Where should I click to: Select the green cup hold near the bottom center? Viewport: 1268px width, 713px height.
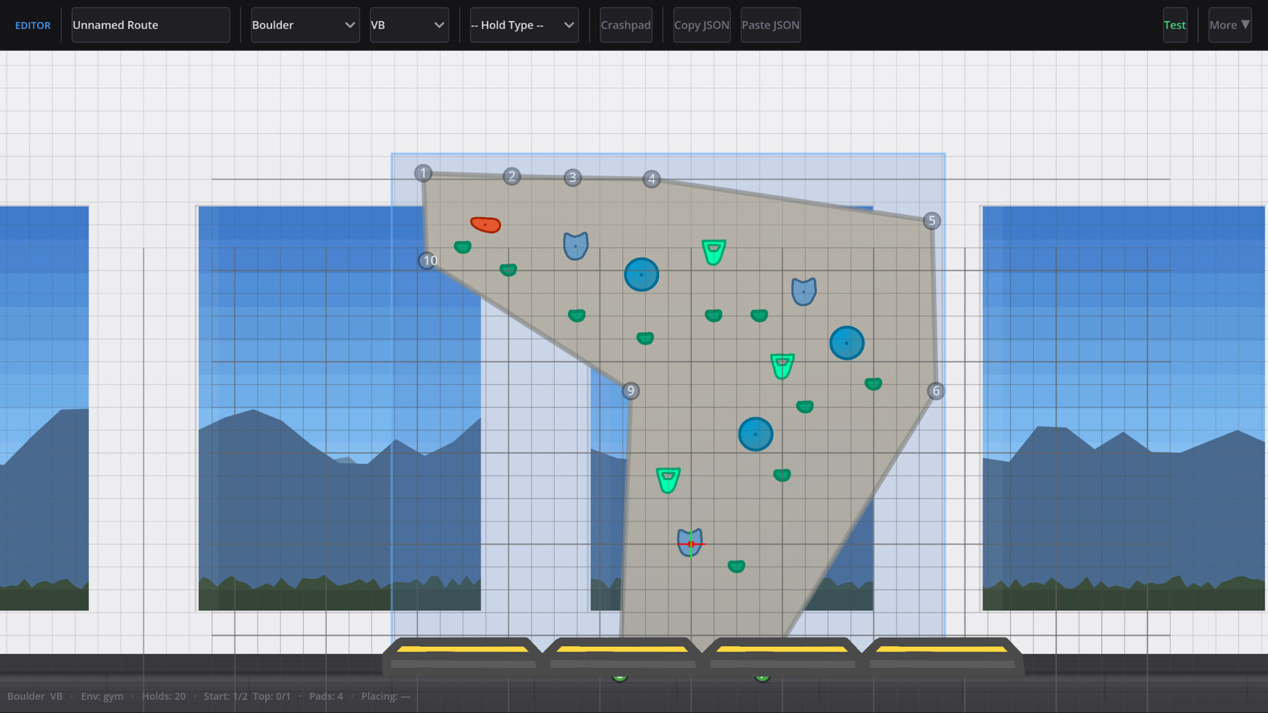(x=668, y=479)
